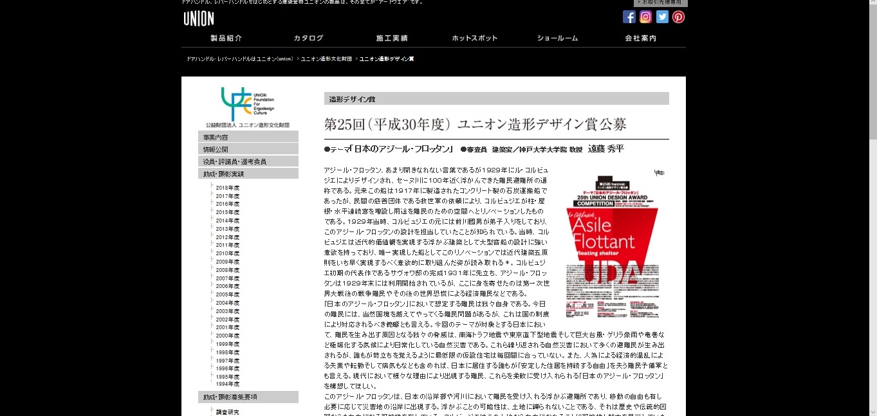Select 2006年度 in the year list
877x416 pixels.
click(228, 286)
